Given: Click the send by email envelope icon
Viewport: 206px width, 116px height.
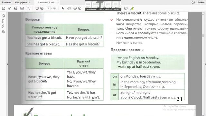Looking at the screenshot, I should pyautogui.click(x=22, y=8).
